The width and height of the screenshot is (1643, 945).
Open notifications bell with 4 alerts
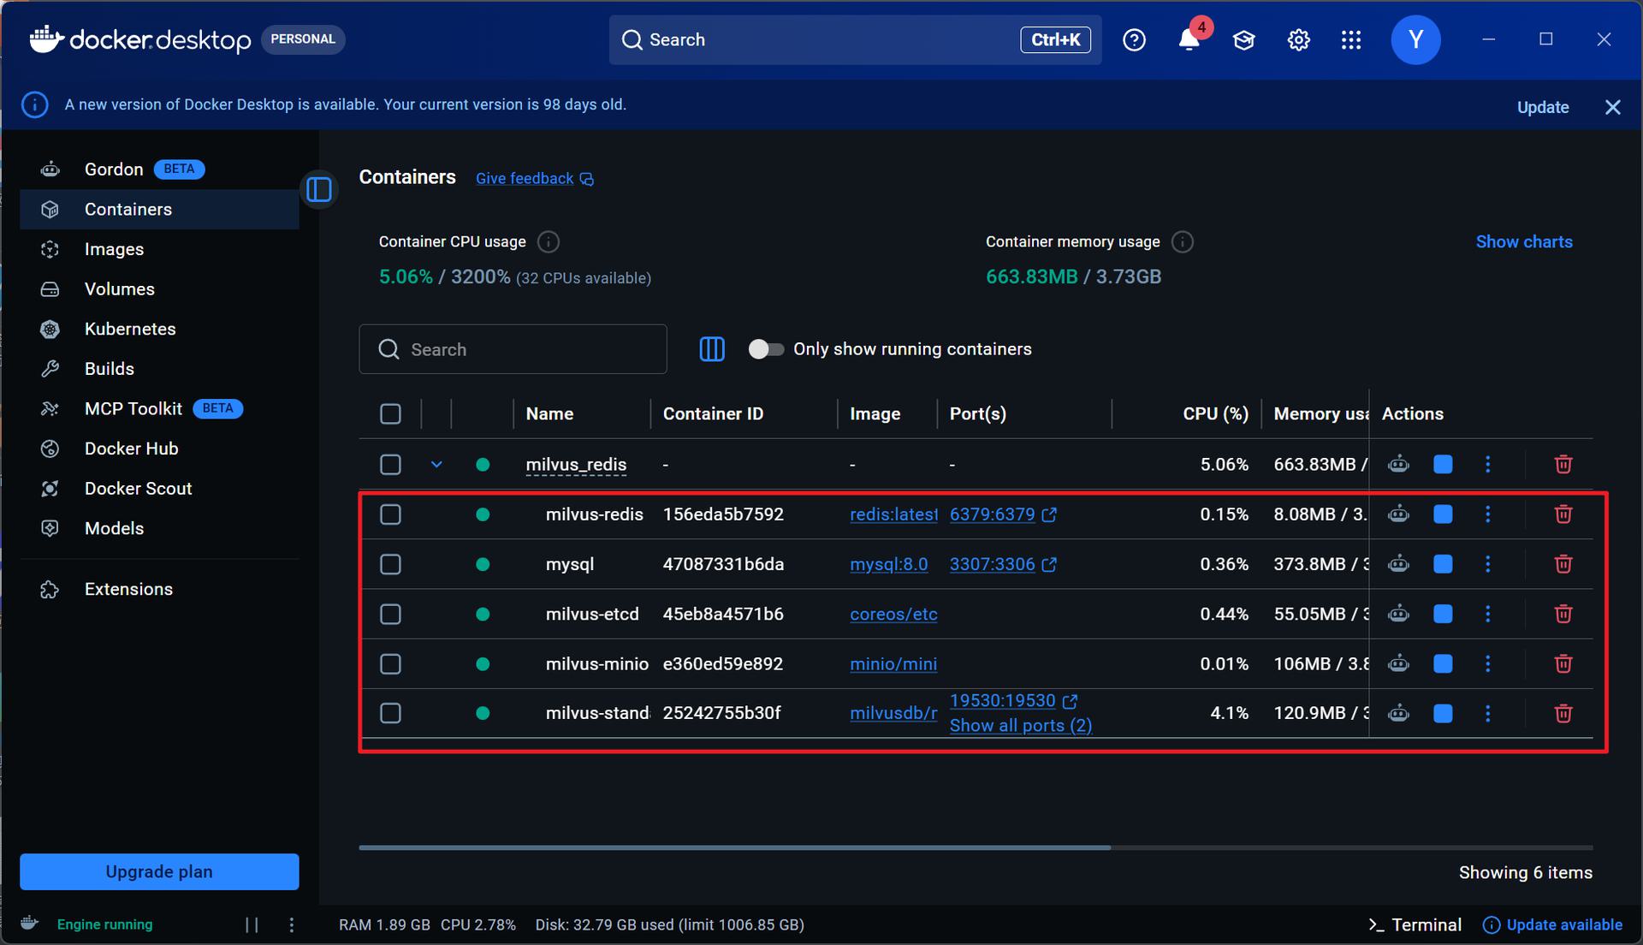1189,39
